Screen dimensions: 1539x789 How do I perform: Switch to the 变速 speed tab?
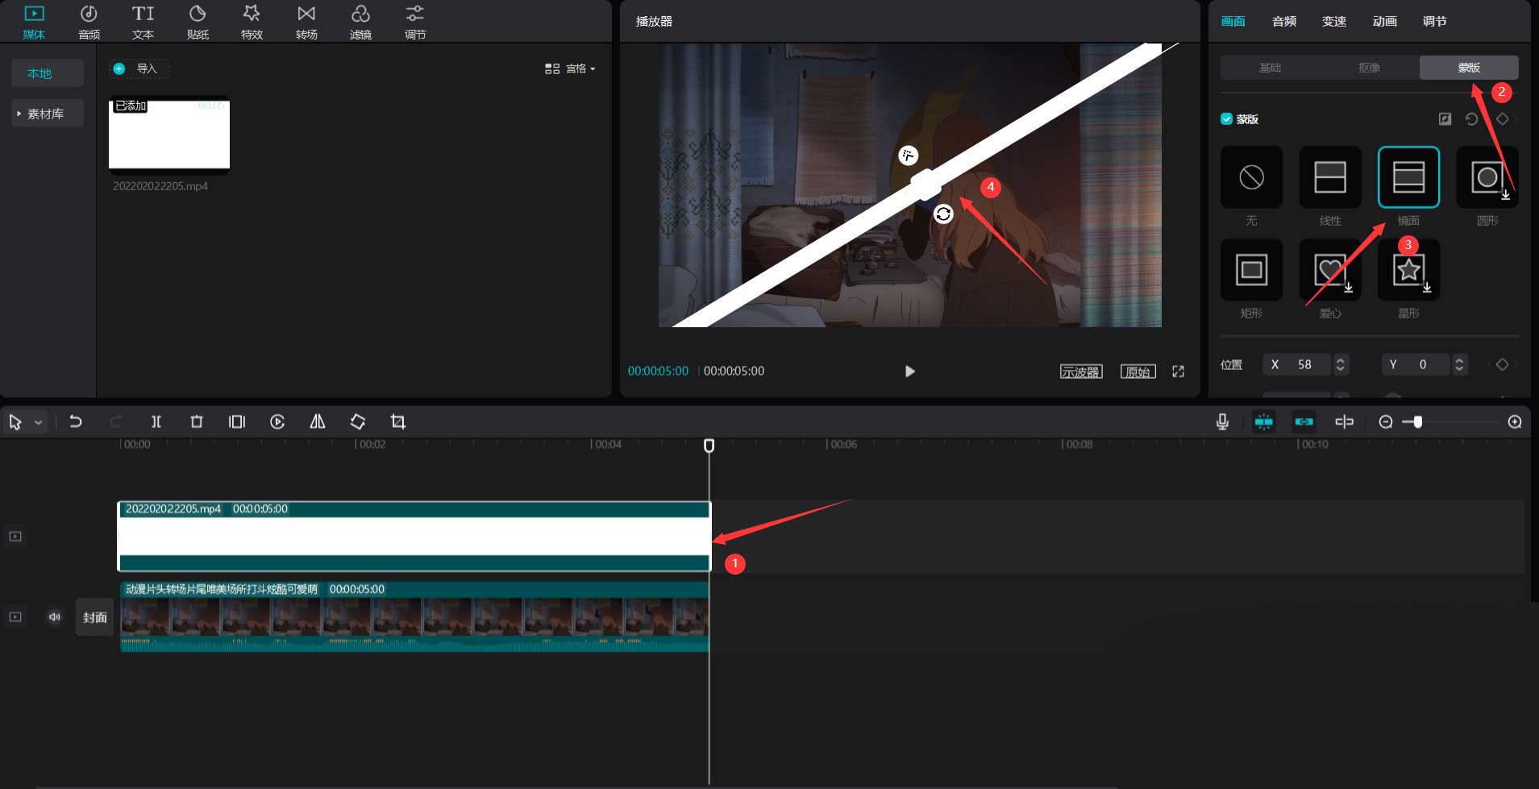[1334, 22]
